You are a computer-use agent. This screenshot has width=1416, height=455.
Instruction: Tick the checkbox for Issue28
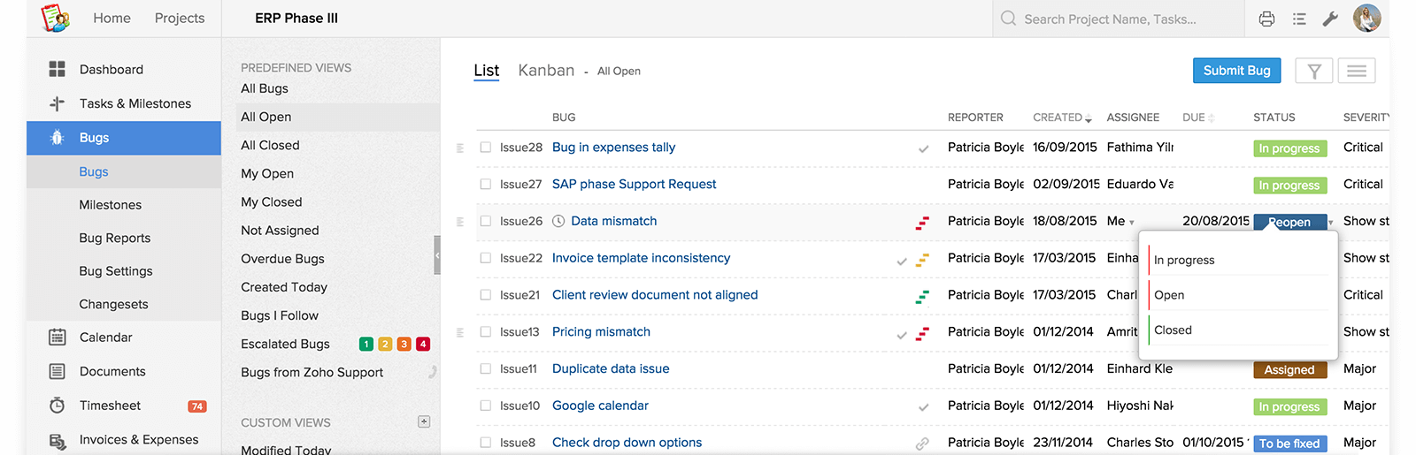point(485,148)
